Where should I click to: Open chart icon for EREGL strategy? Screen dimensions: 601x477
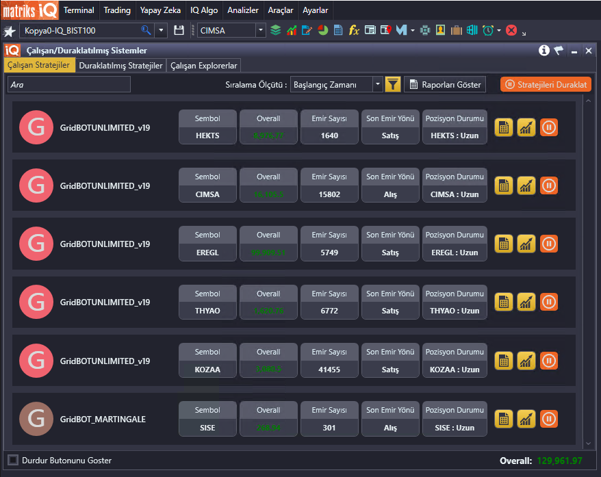click(x=526, y=244)
